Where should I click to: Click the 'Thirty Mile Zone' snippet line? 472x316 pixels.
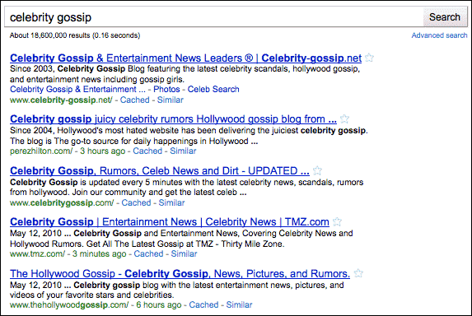147,244
